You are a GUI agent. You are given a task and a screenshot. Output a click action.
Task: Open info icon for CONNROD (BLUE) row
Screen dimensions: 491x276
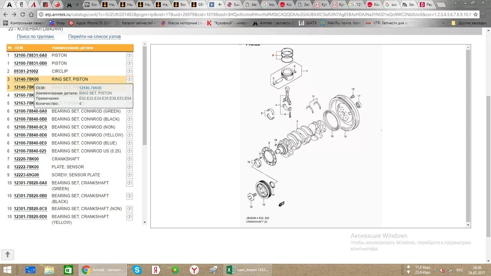pos(130,143)
